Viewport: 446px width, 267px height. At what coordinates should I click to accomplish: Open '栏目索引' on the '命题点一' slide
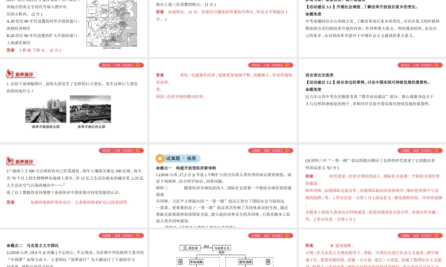point(277,151)
